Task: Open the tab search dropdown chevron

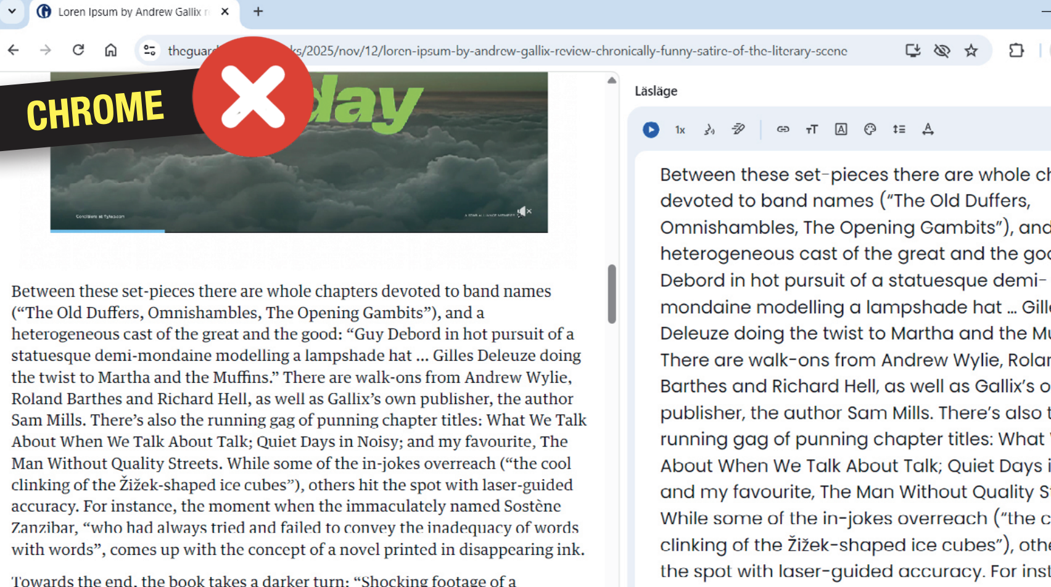Action: point(12,11)
